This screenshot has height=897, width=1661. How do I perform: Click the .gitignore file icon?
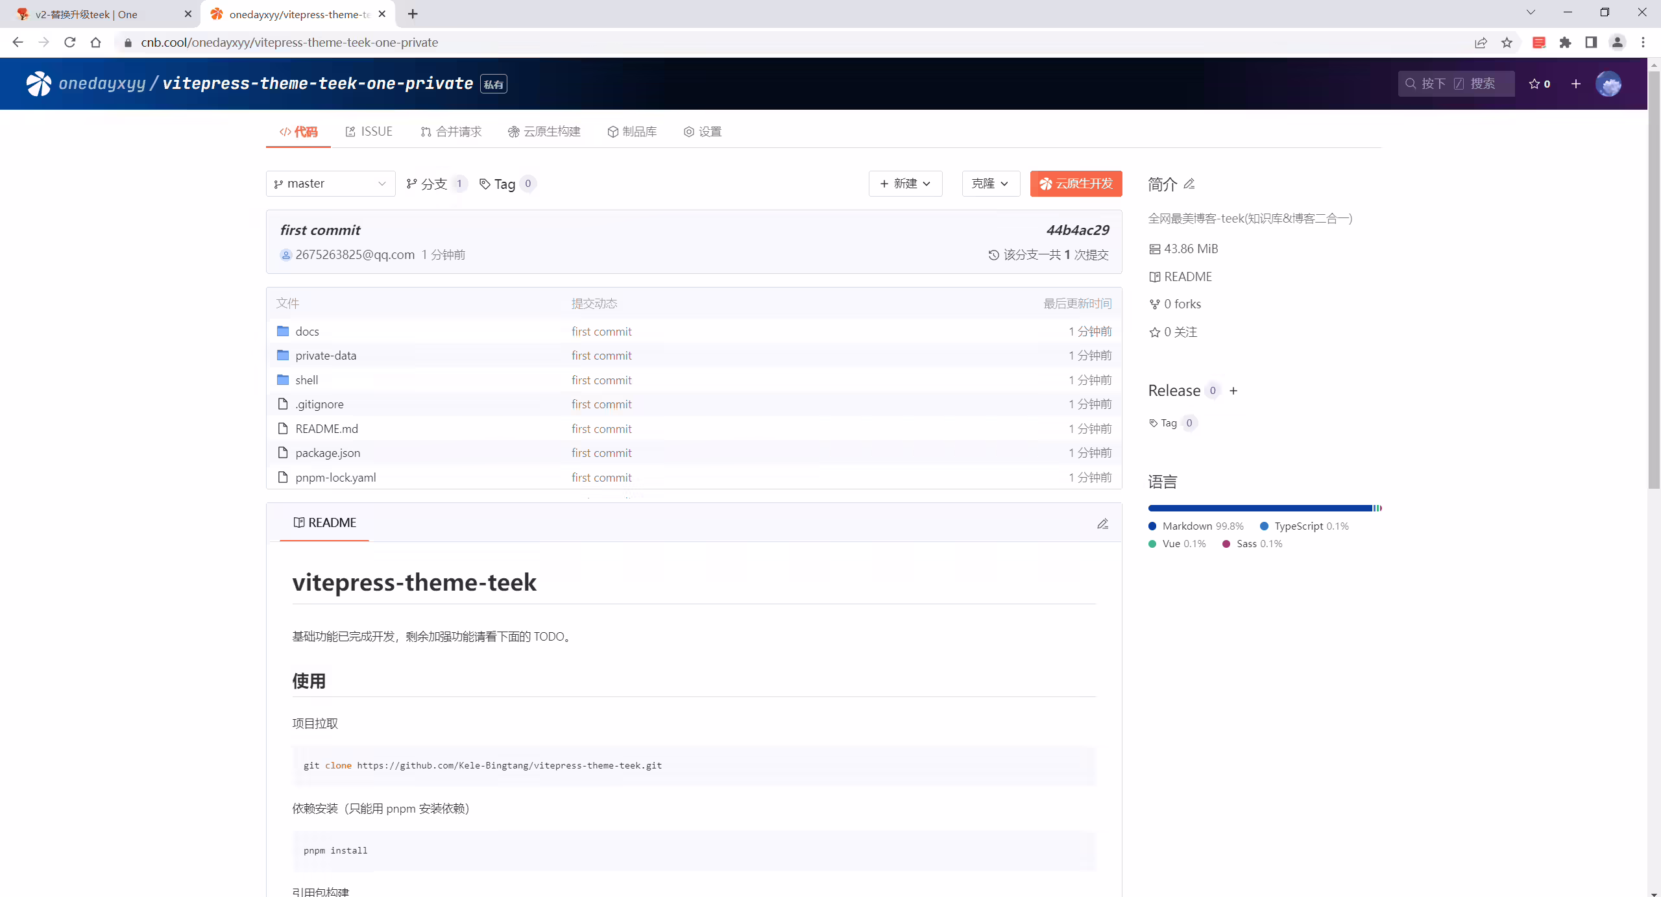[x=283, y=404]
